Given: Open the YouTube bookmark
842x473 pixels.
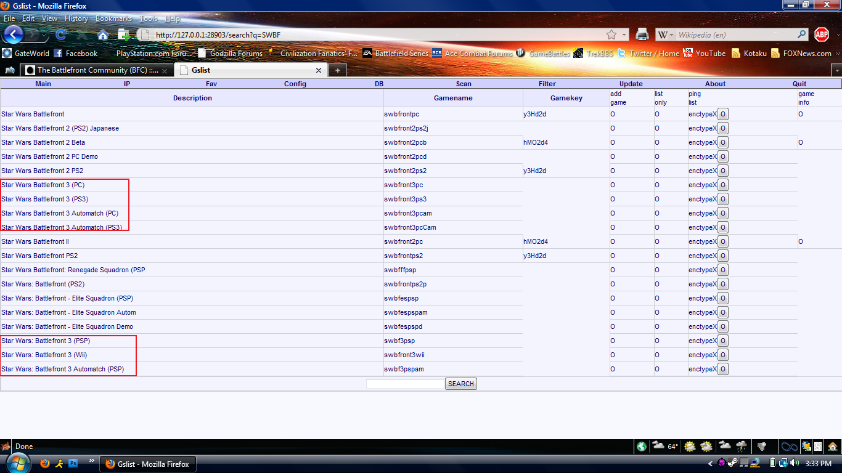Looking at the screenshot, I should pyautogui.click(x=705, y=54).
